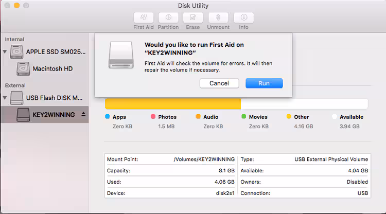Click the Other 4.16 GB value
This screenshot has height=214, width=386.
click(304, 127)
